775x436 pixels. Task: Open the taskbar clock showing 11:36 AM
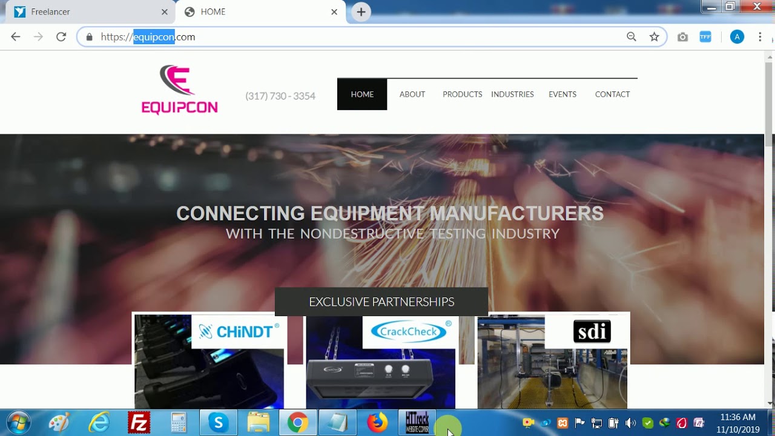click(739, 423)
